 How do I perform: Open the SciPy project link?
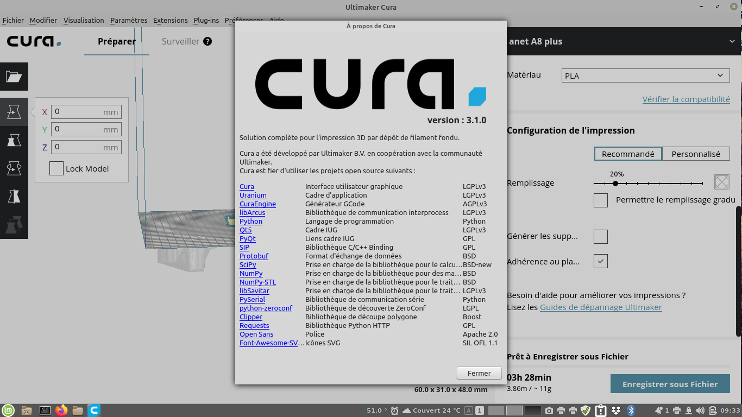coord(248,265)
